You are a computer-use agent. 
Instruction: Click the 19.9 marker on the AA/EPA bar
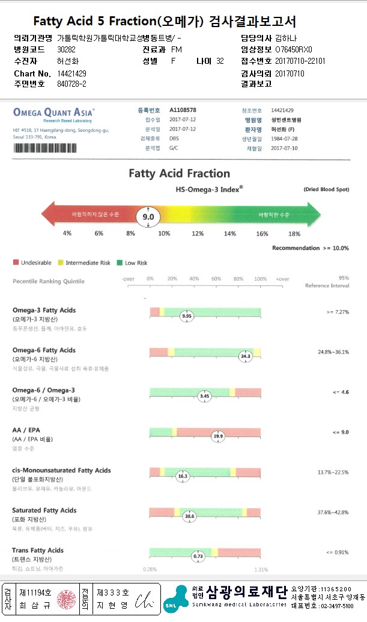[218, 435]
